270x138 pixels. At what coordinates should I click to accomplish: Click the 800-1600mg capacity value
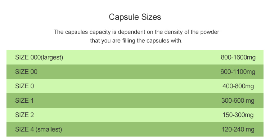point(238,57)
